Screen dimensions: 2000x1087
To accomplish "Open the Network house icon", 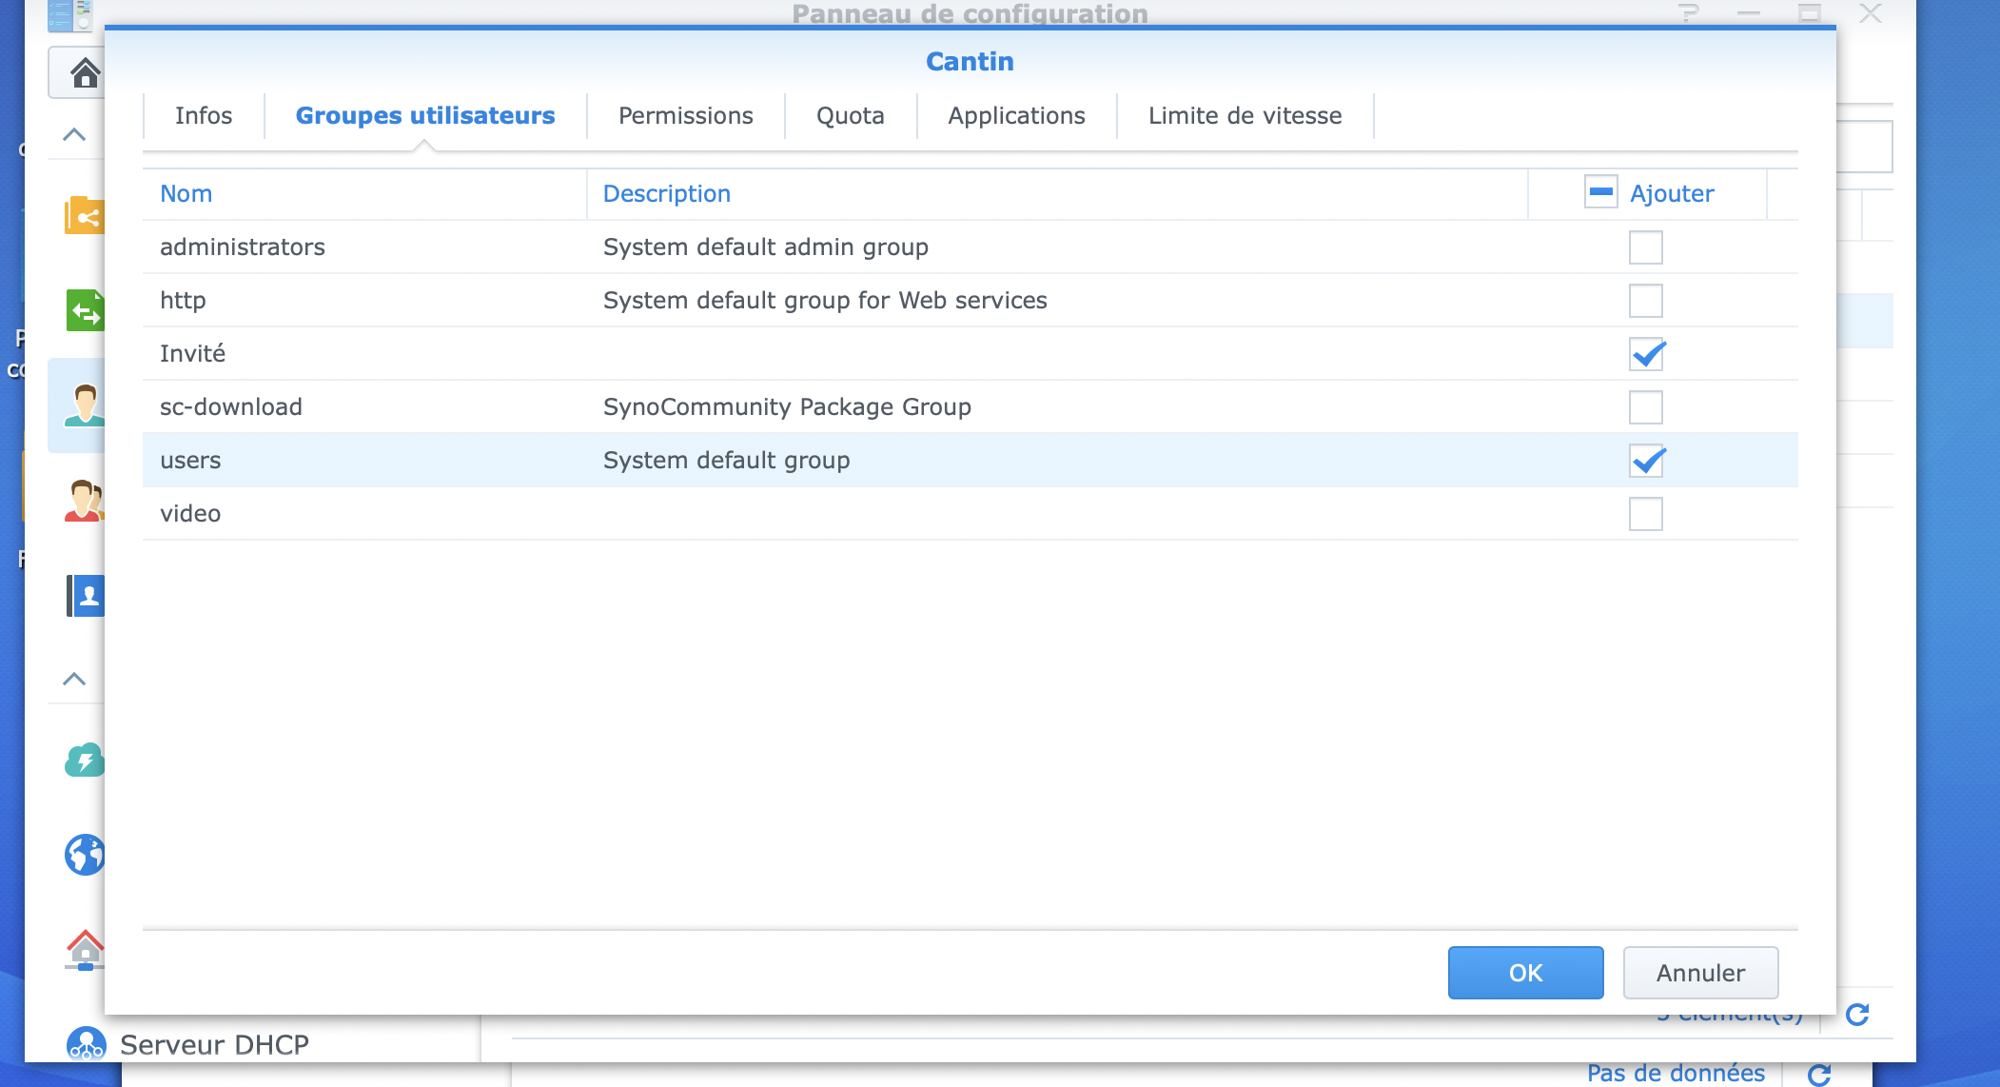I will [x=84, y=949].
